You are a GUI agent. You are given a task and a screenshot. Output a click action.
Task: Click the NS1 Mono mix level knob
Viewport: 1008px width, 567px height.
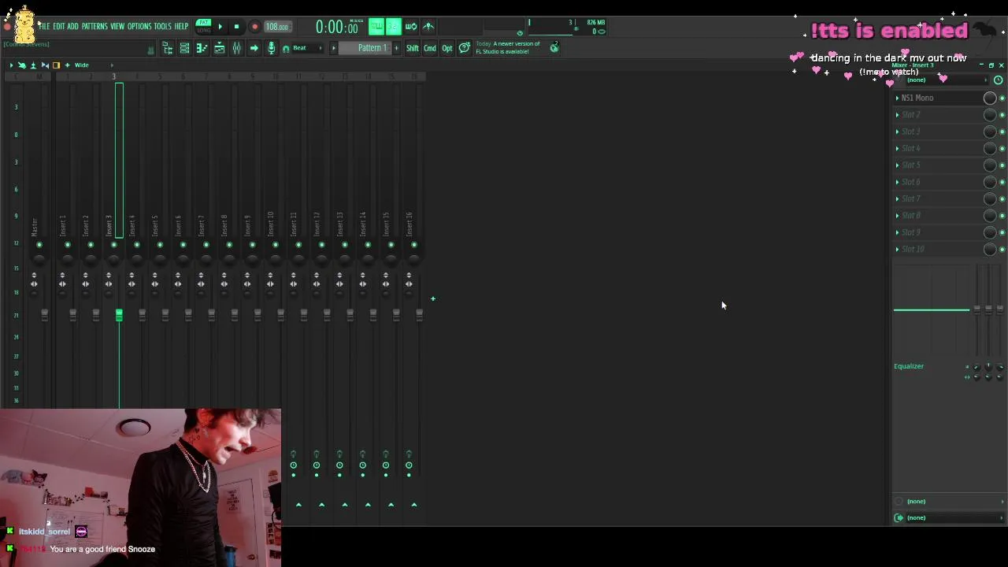(990, 98)
